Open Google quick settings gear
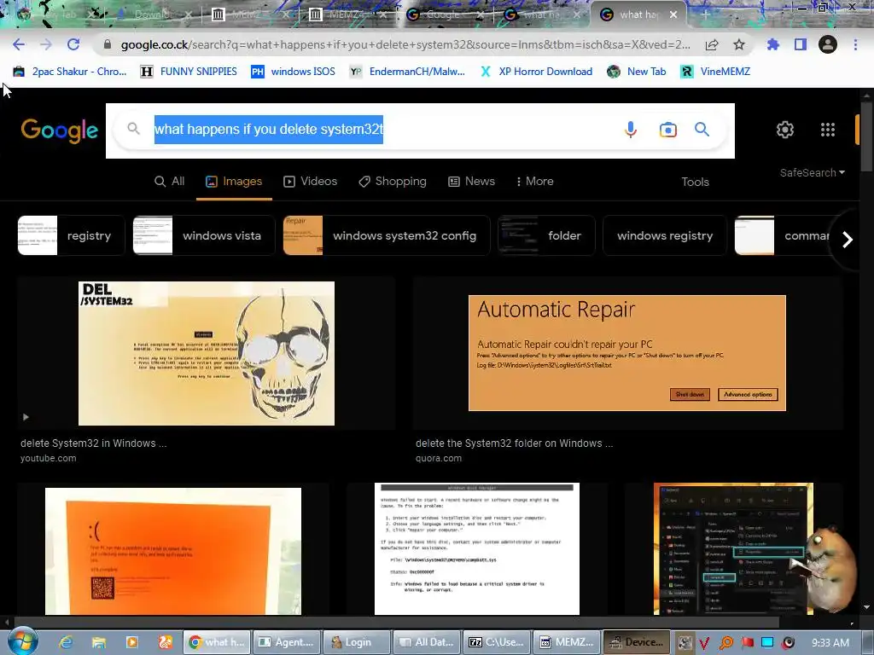Screen dimensions: 874x655 pyautogui.click(x=785, y=130)
